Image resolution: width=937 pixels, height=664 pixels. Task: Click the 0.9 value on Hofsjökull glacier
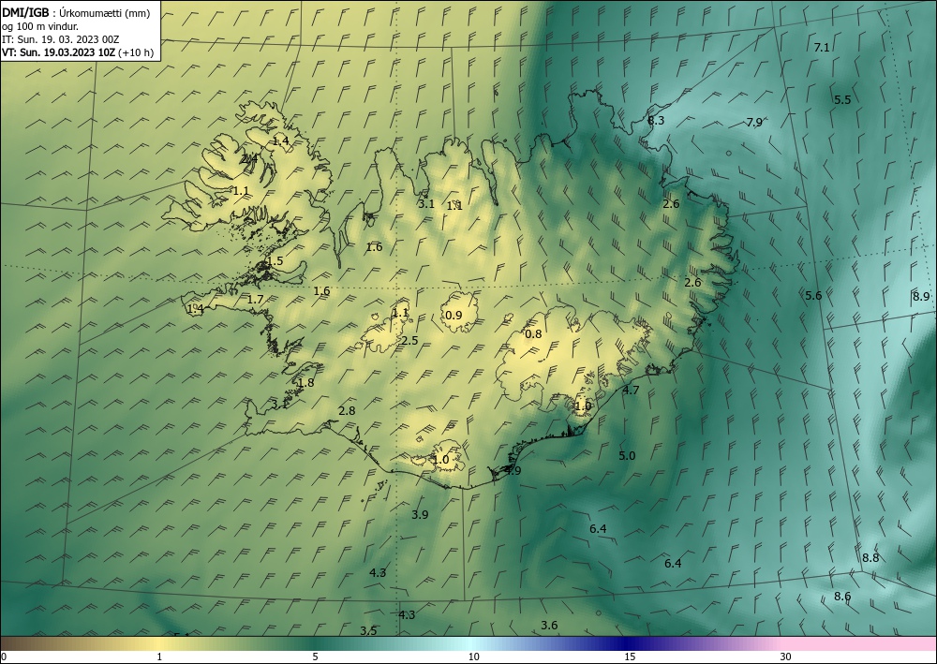tap(454, 315)
